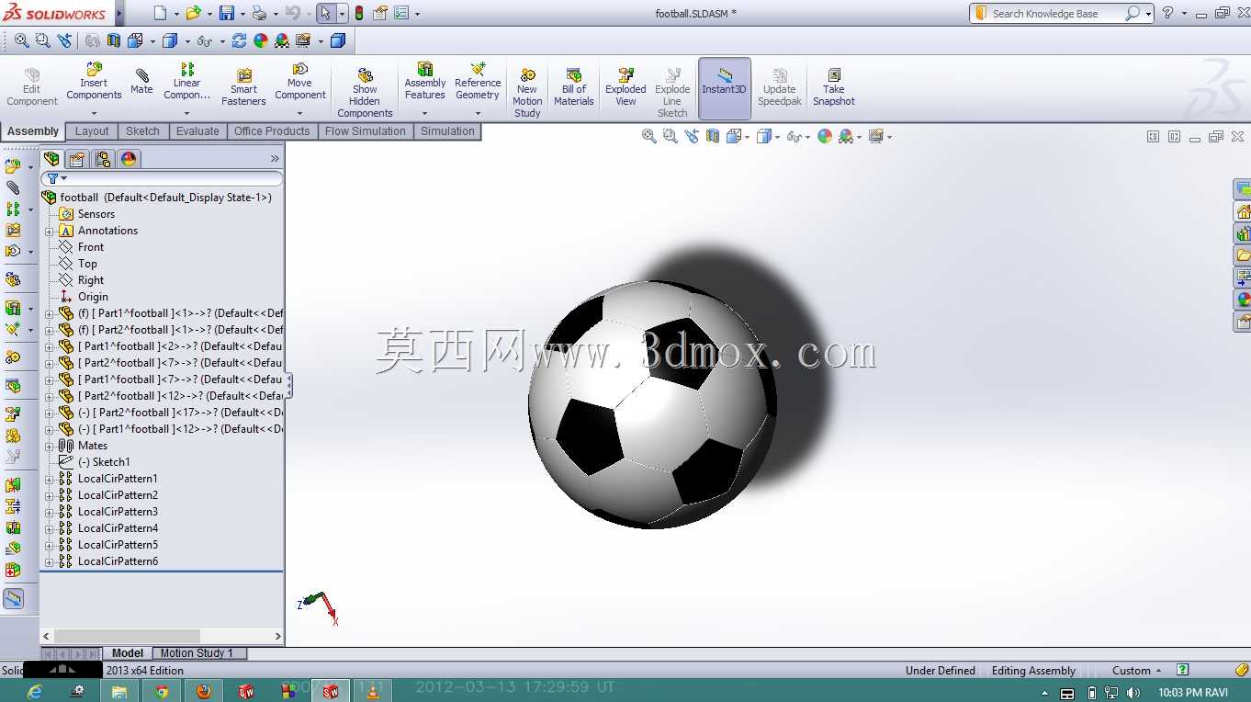Click the Options icon in title toolbar
The image size is (1251, 702).
[401, 13]
